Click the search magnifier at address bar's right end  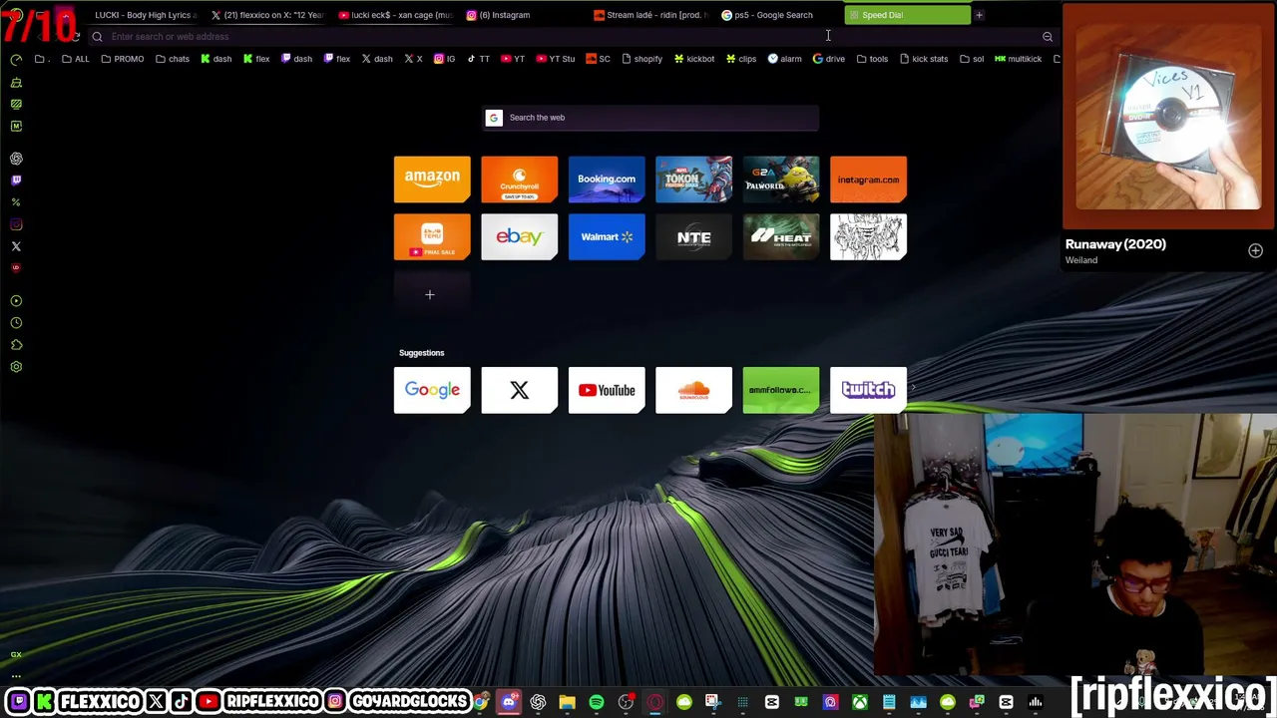1048,37
